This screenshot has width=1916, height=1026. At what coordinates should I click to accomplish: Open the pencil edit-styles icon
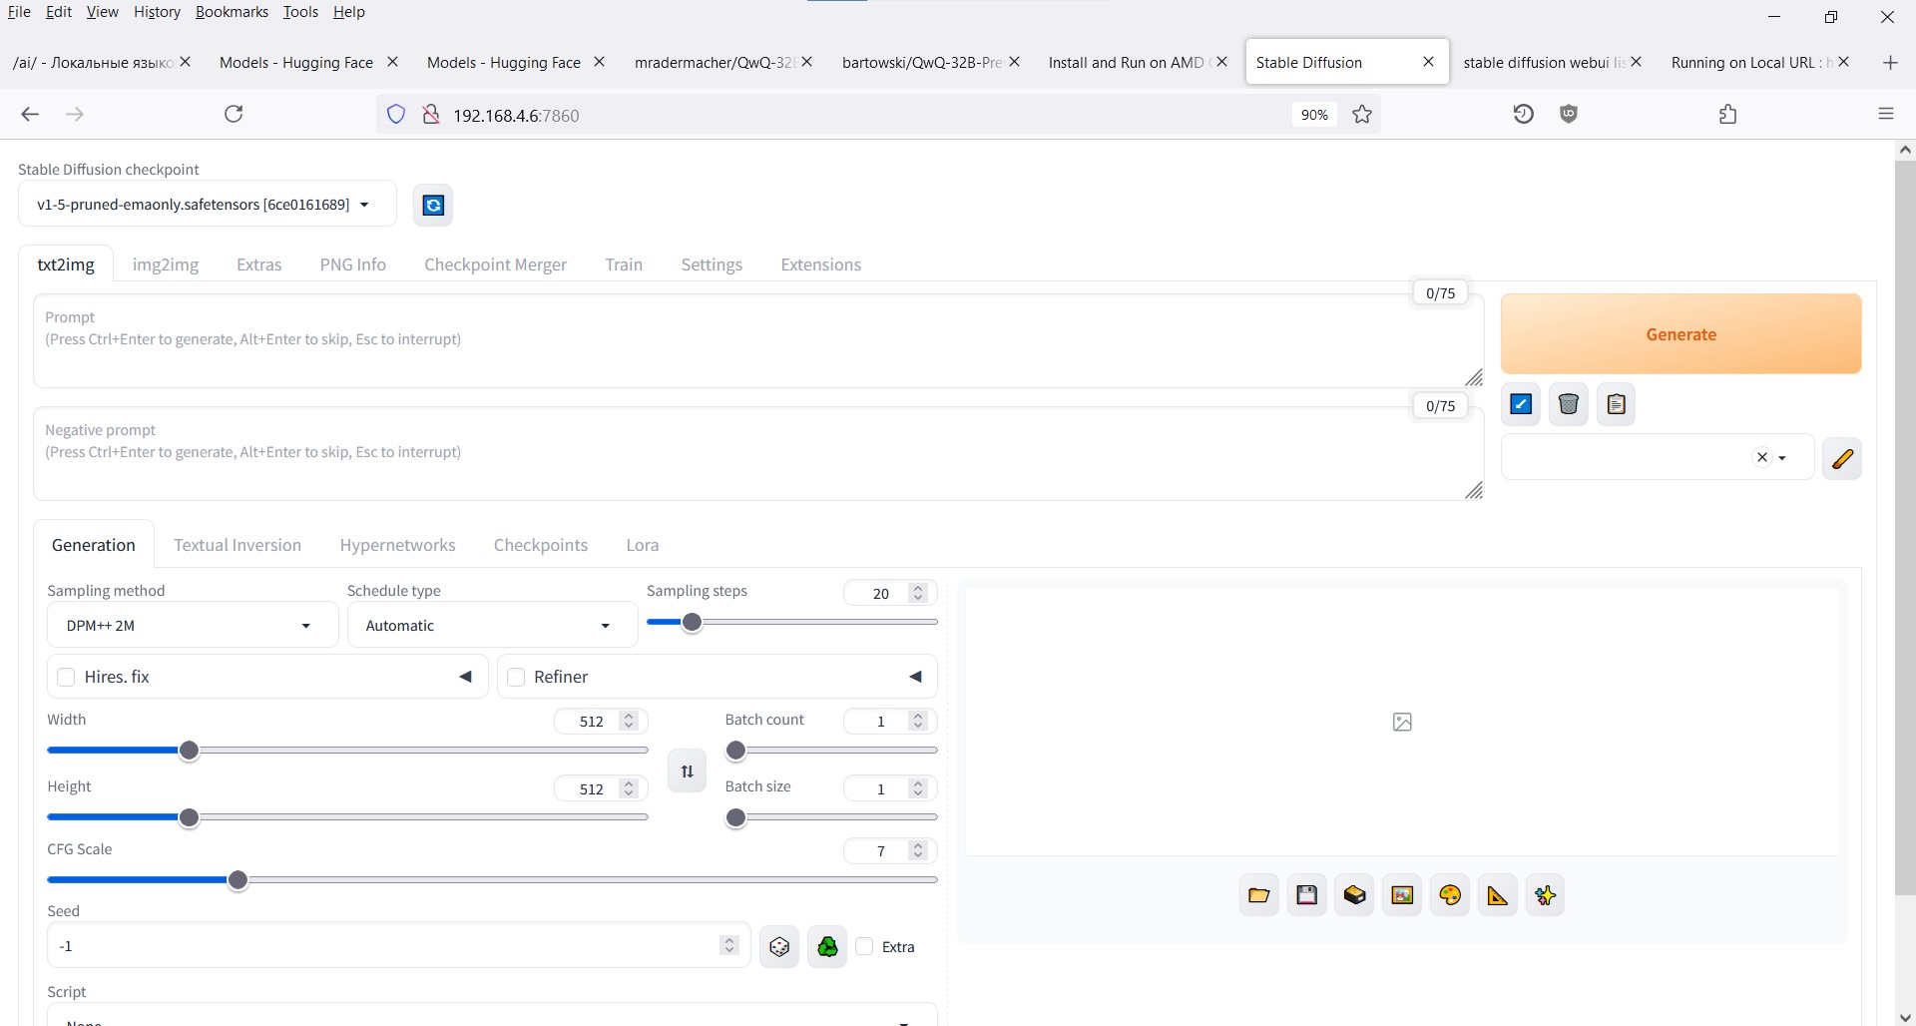pyautogui.click(x=1842, y=458)
